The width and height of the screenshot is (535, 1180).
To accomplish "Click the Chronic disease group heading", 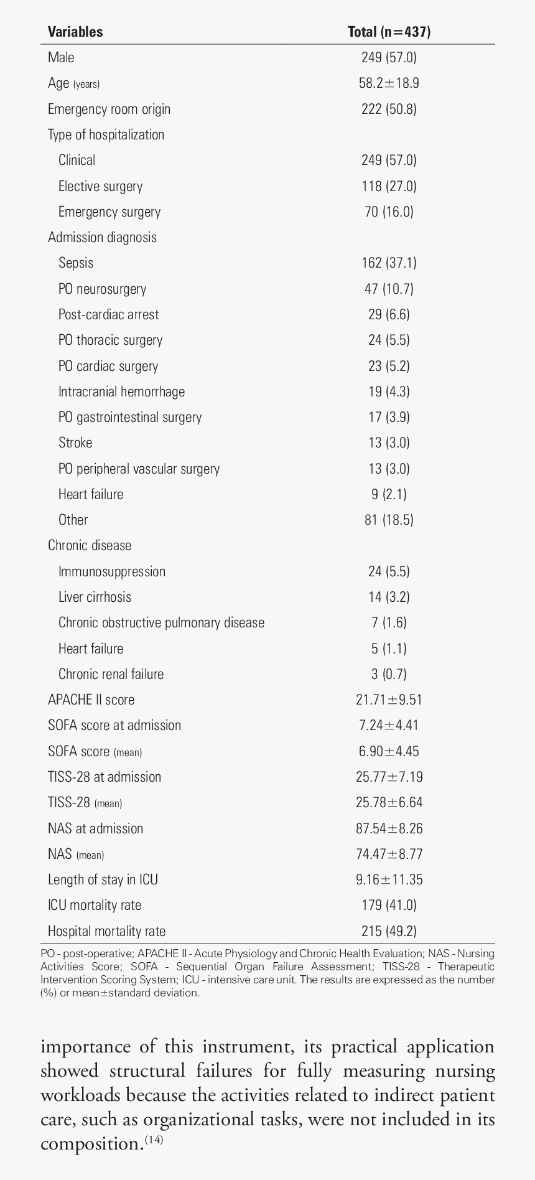I will coord(90,545).
